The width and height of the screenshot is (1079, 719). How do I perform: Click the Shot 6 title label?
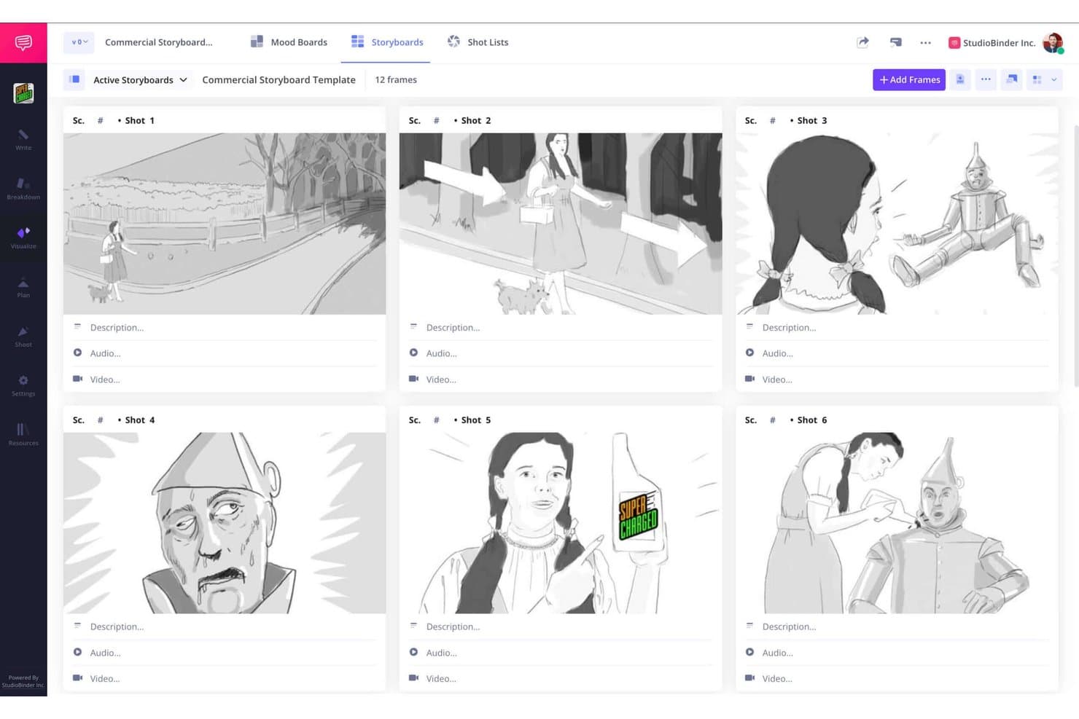(811, 420)
